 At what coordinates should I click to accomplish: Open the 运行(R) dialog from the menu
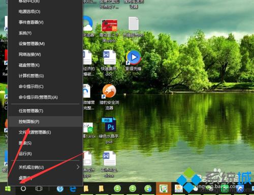coord(45,154)
